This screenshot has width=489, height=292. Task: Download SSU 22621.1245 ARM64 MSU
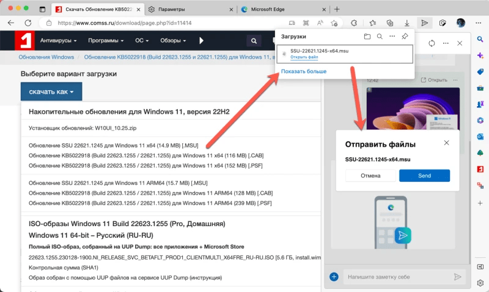pyautogui.click(x=118, y=183)
